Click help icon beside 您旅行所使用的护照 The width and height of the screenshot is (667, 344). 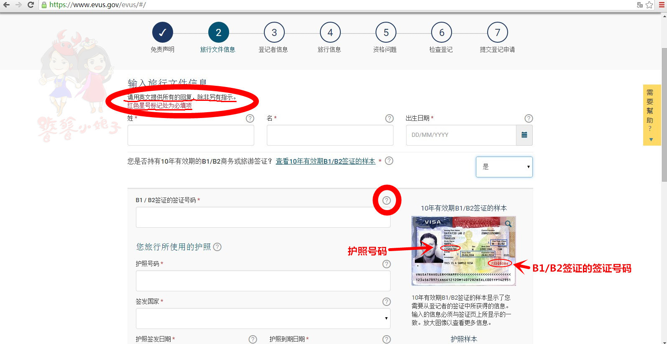[217, 247]
